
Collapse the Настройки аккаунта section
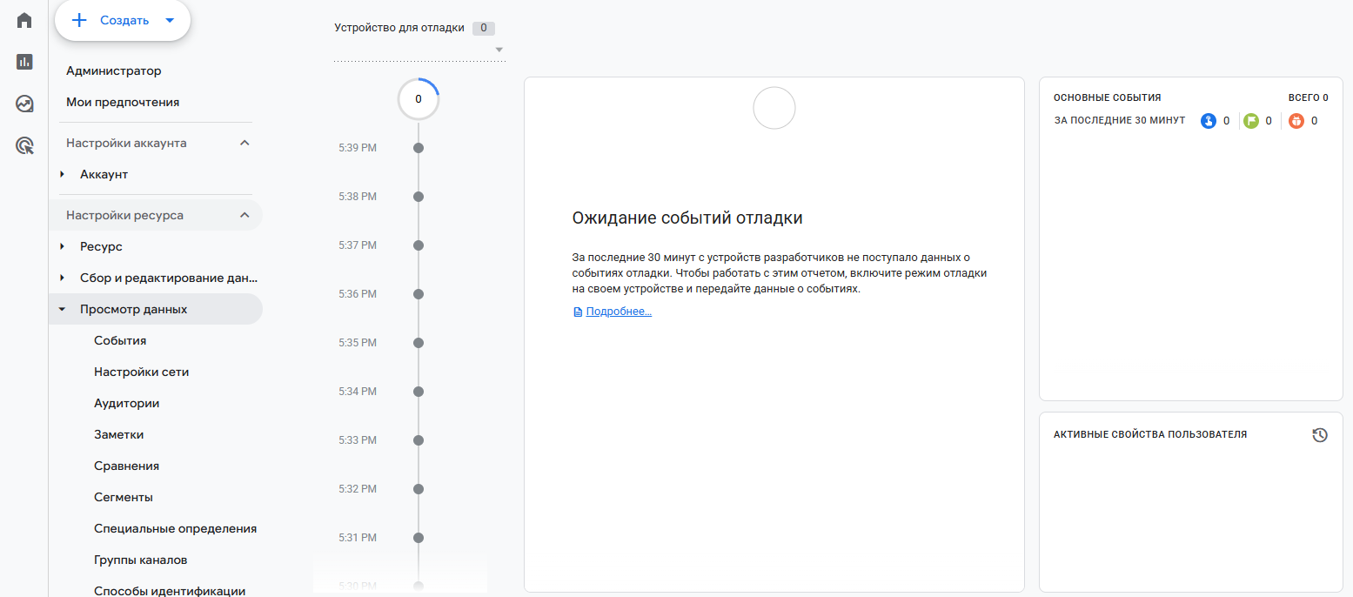tap(244, 143)
